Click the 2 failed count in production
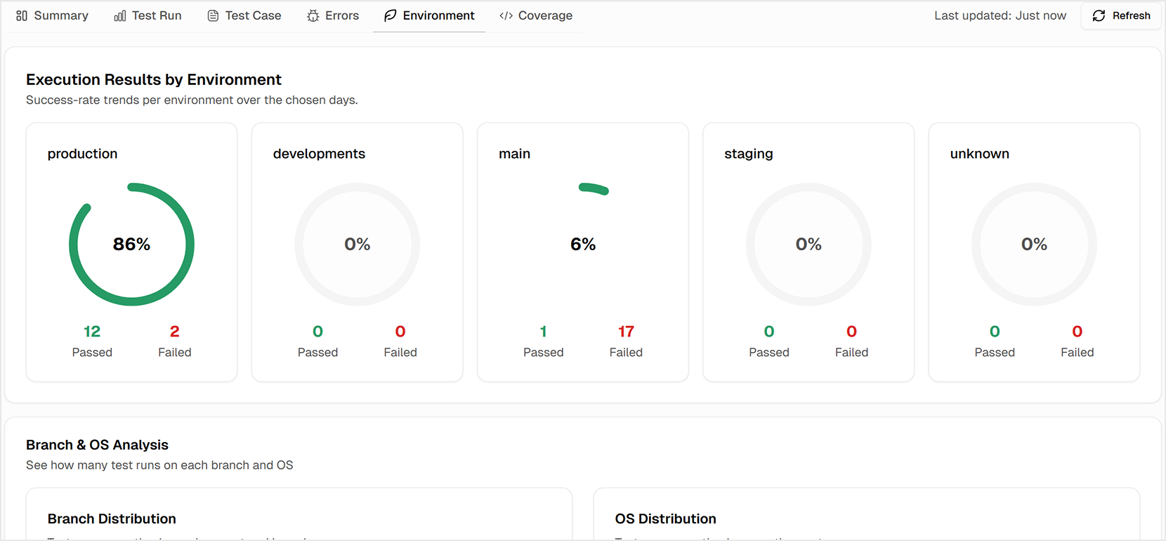Screen dimensions: 1166x541 click(x=174, y=331)
